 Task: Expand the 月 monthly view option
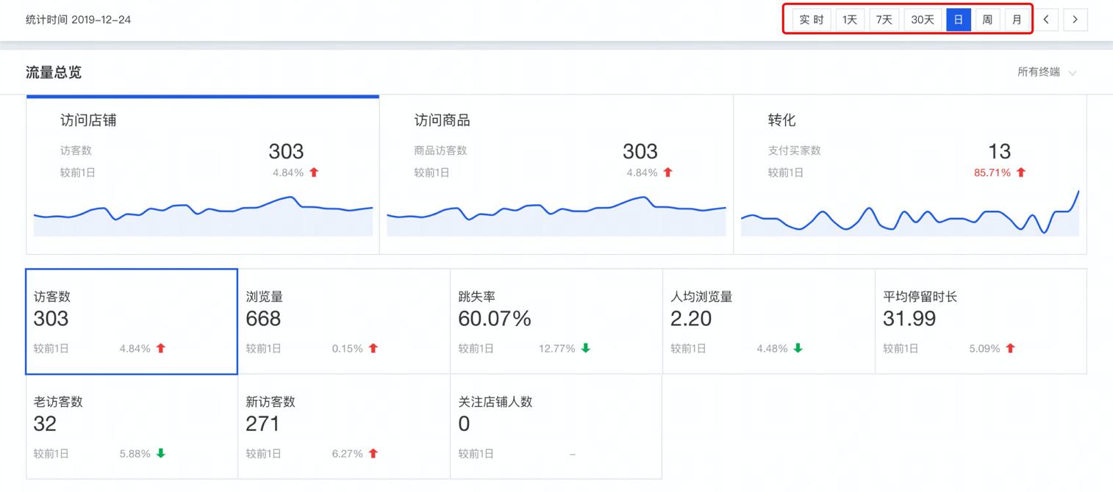pos(1017,20)
